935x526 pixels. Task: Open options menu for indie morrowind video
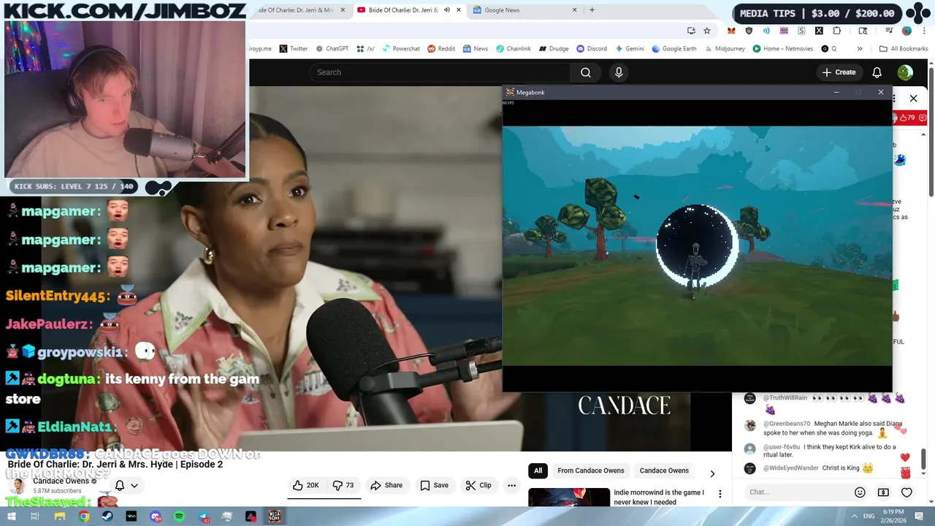pos(720,495)
